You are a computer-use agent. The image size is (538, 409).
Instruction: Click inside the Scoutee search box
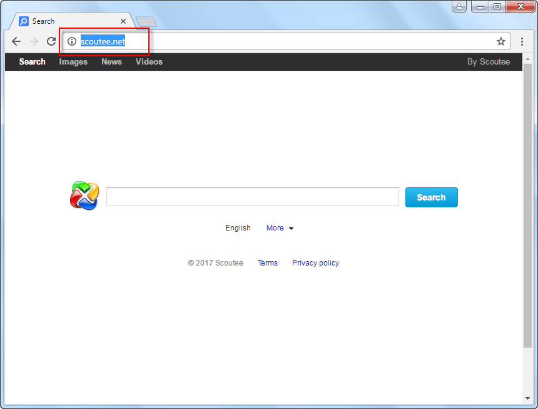pos(252,197)
